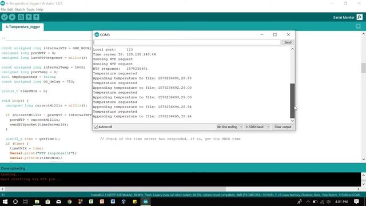Click the Upload sketch arrow icon
The width and height of the screenshot is (366, 206).
[x=12, y=17]
